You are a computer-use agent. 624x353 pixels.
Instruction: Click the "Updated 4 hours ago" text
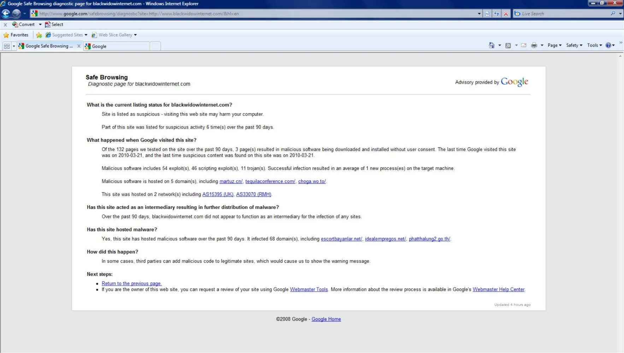[x=512, y=305]
